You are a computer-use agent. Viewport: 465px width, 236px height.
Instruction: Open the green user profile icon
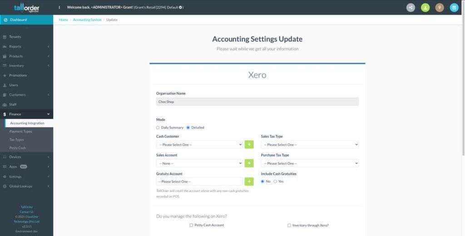425,8
